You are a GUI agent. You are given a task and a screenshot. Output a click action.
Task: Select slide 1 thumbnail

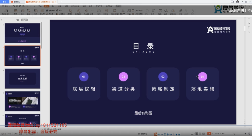click(23, 33)
